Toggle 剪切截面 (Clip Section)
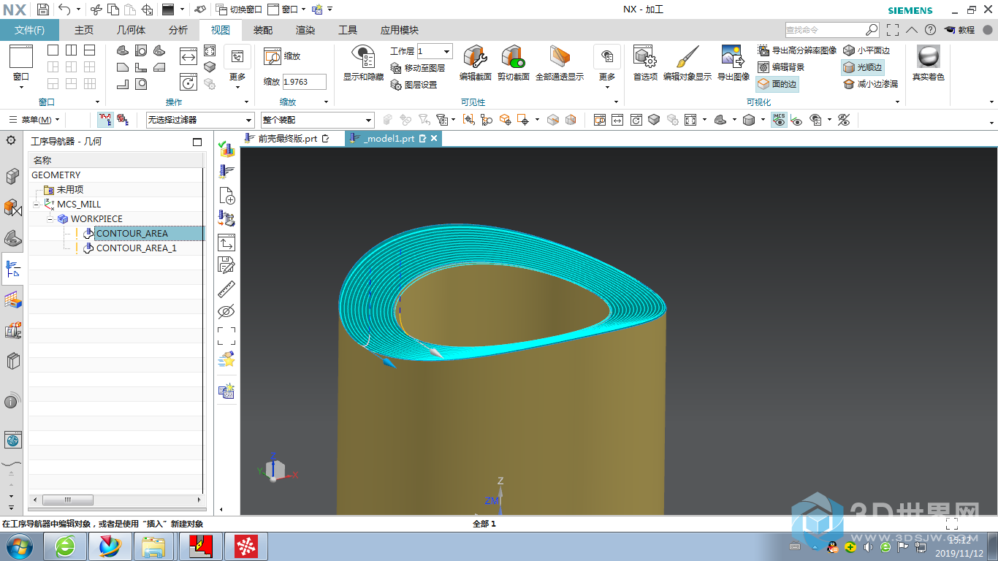998x561 pixels. pyautogui.click(x=513, y=63)
